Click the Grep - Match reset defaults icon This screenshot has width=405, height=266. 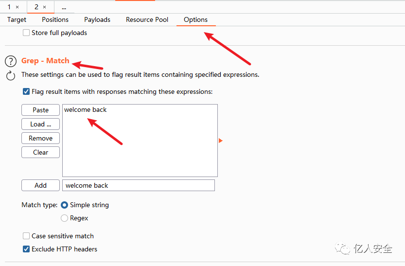coord(11,76)
